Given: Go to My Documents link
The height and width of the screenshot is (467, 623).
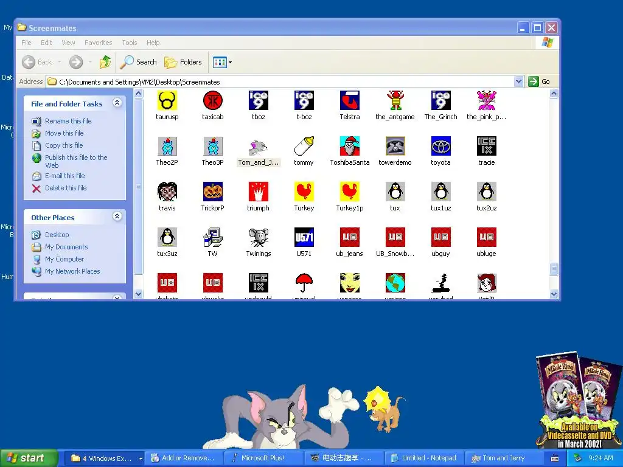Looking at the screenshot, I should pos(66,247).
